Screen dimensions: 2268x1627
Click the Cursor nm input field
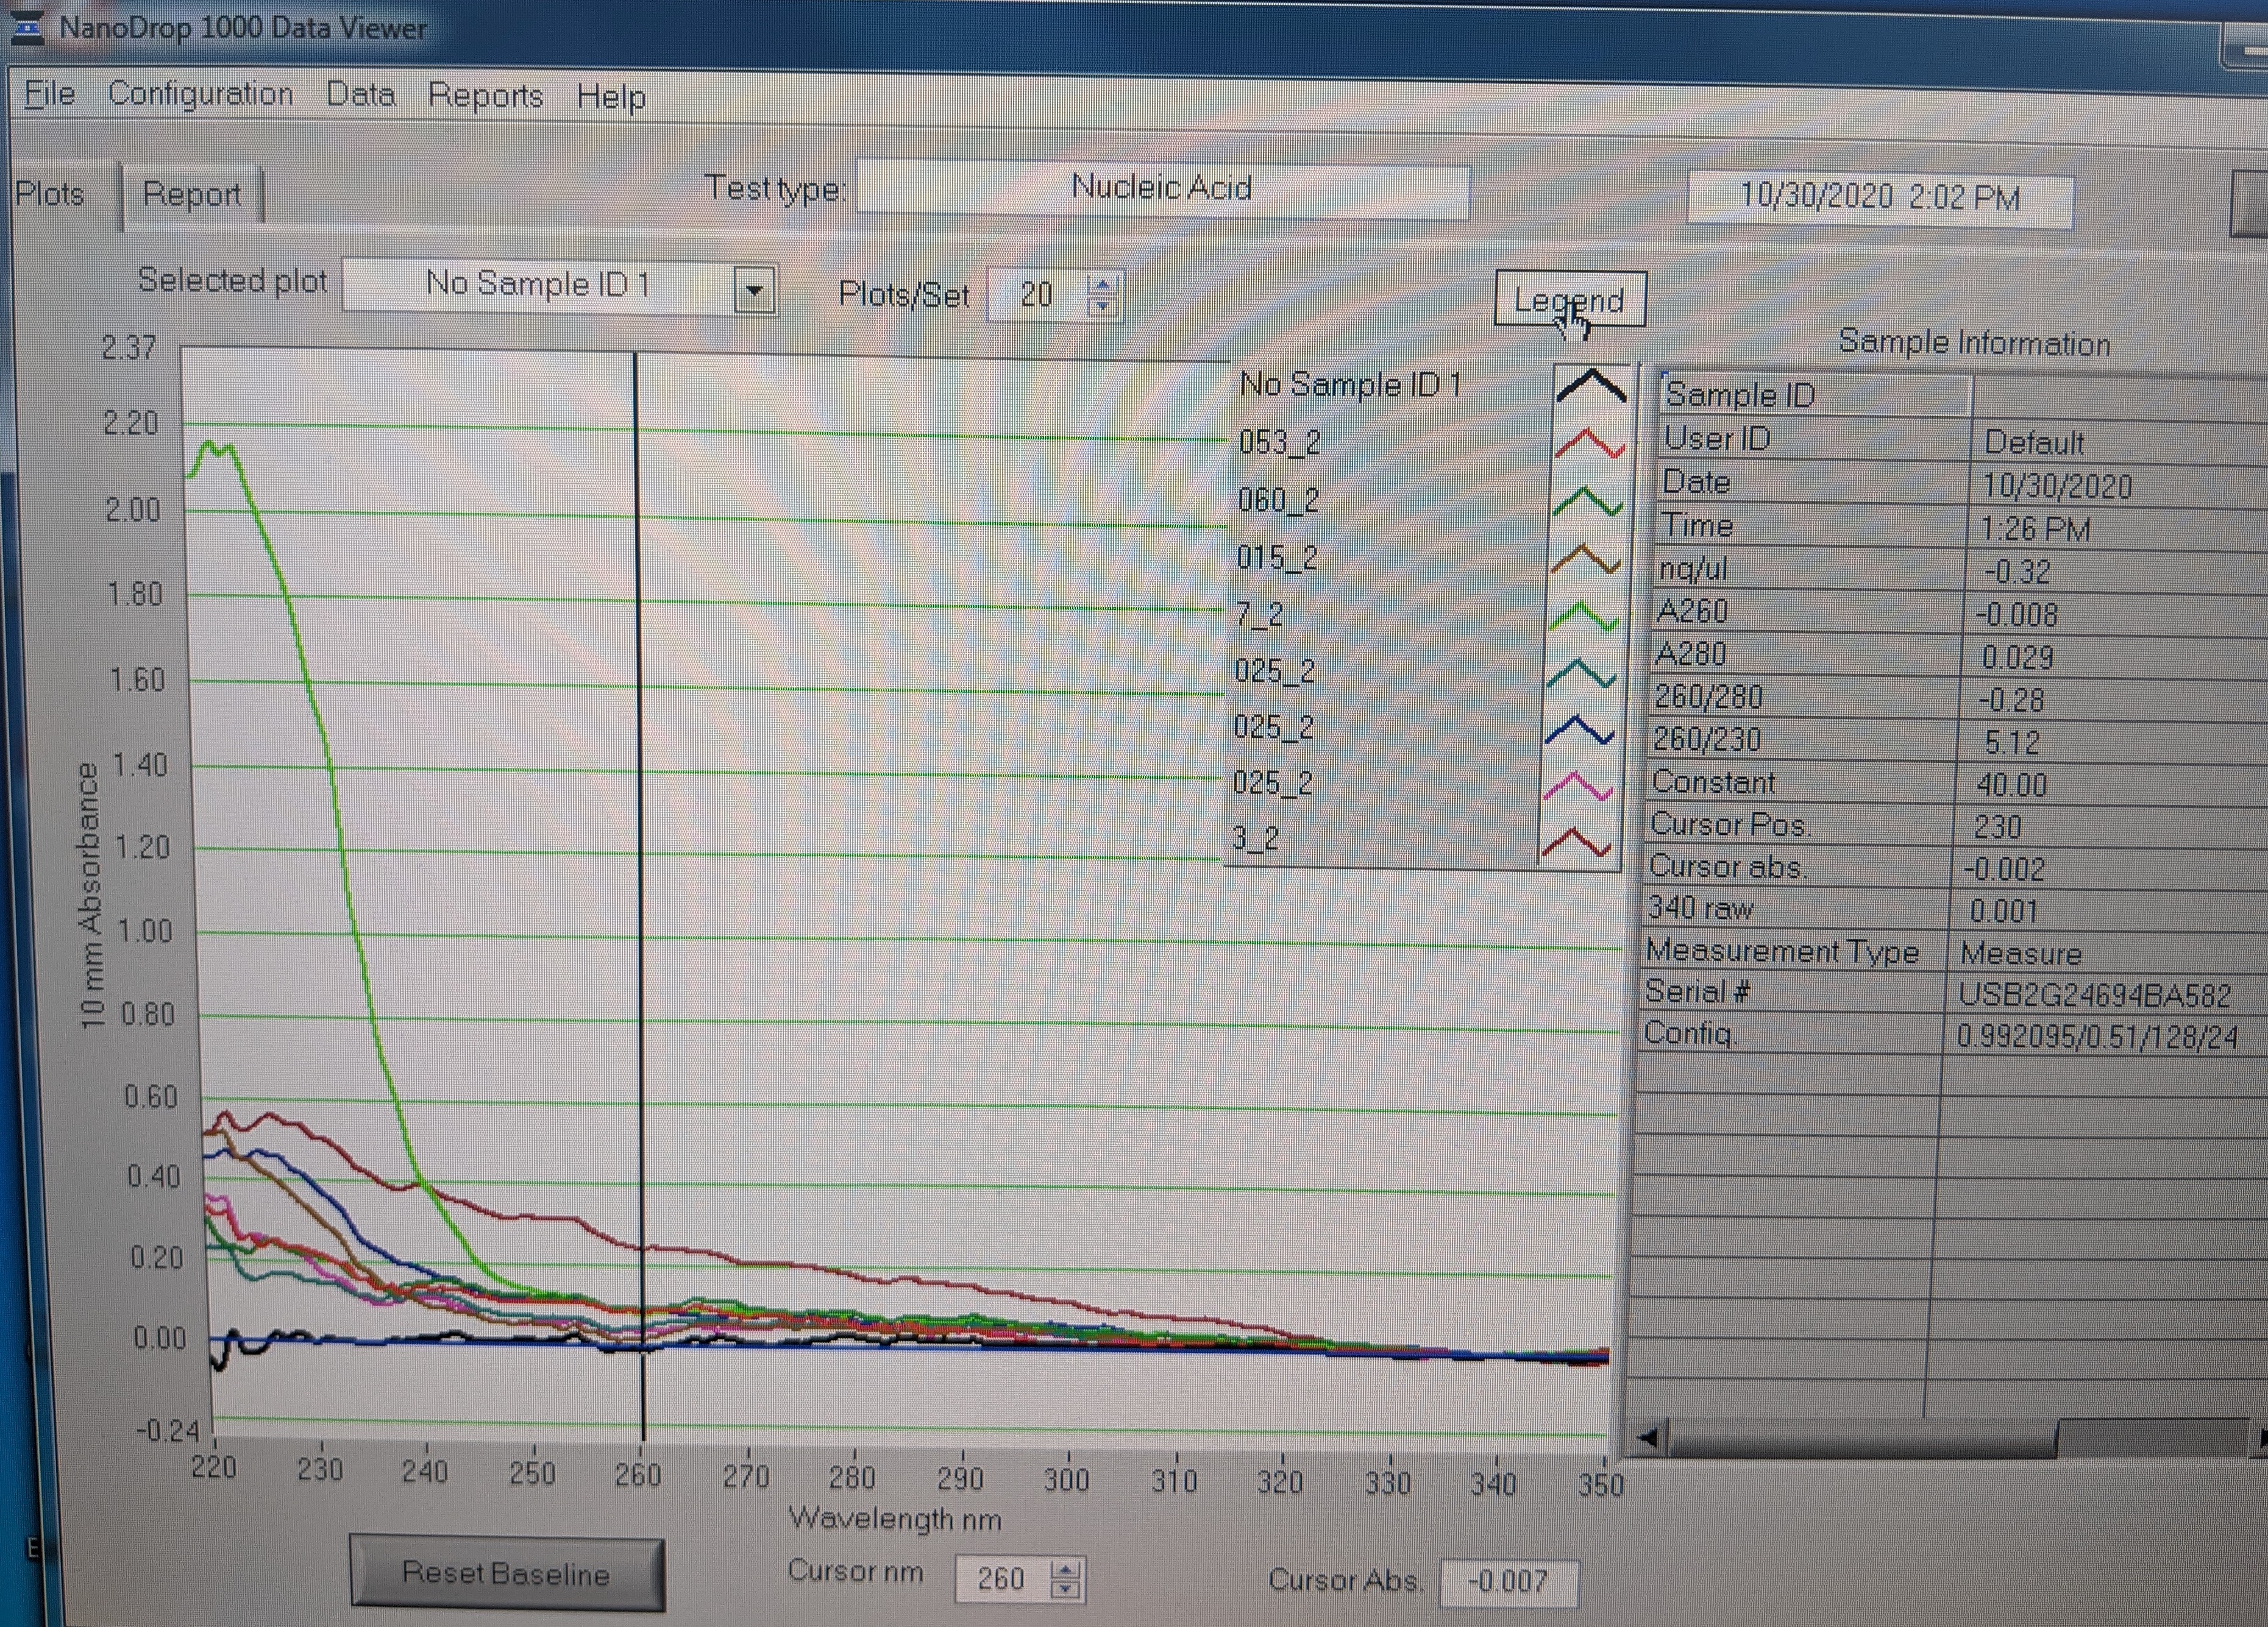click(1000, 1578)
